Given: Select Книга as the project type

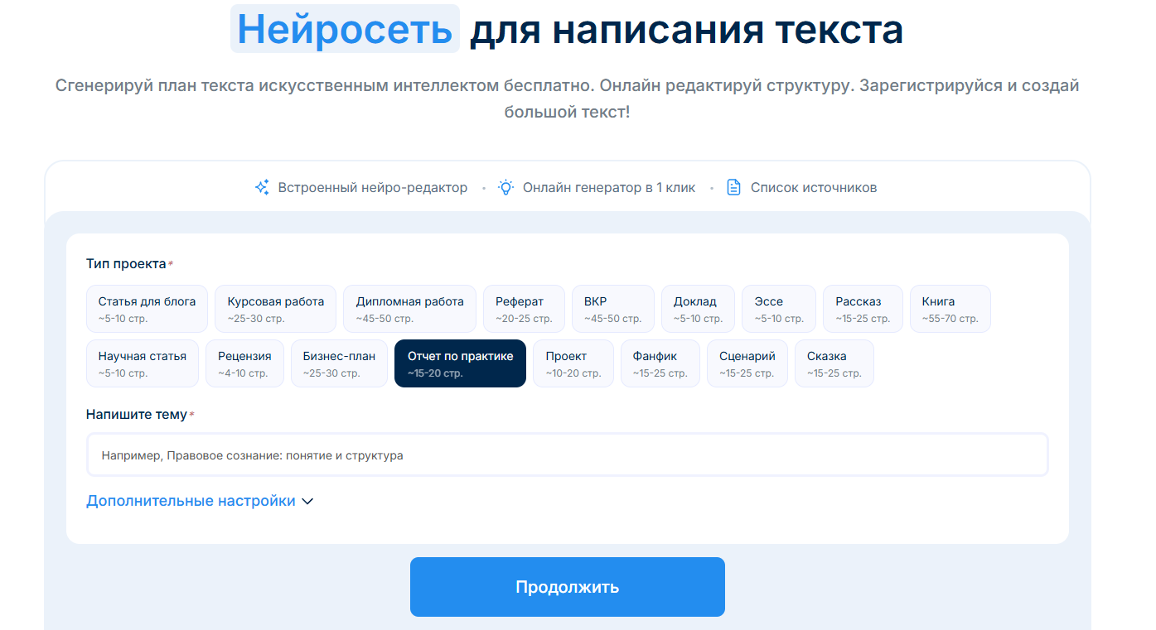Looking at the screenshot, I should (x=950, y=308).
